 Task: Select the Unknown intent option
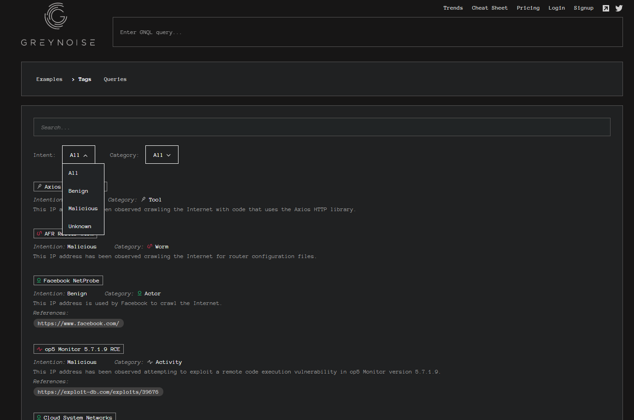(x=80, y=226)
